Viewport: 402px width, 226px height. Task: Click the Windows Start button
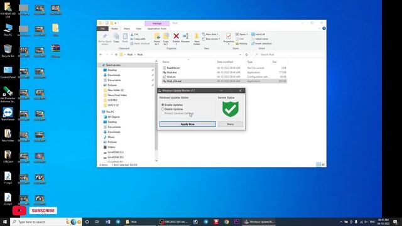(4, 222)
